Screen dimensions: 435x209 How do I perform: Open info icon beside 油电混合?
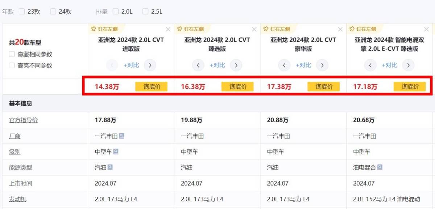coord(380,167)
